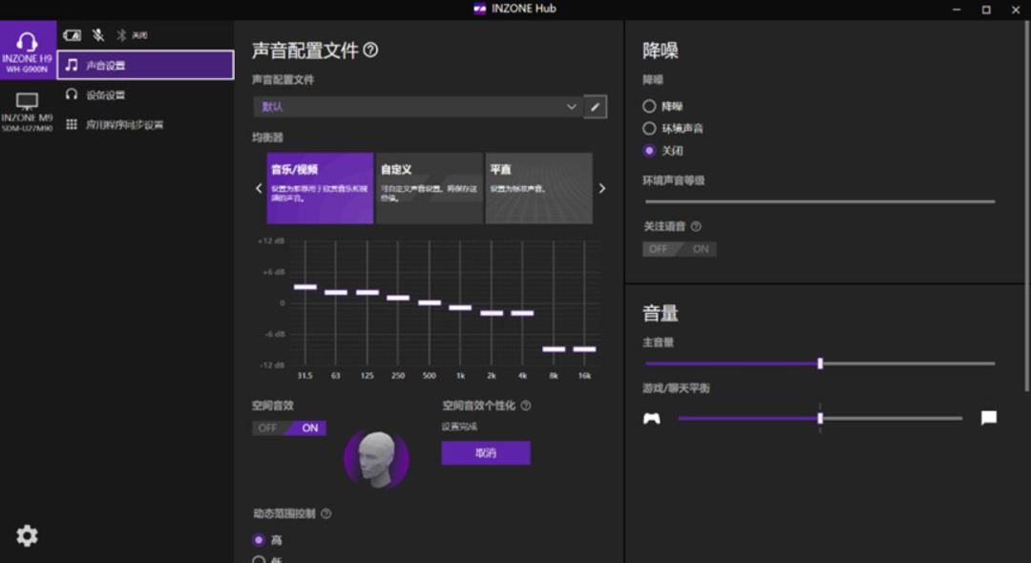Click the right panel vertical scrollbar
Image resolution: width=1031 pixels, height=563 pixels.
coord(1028,207)
